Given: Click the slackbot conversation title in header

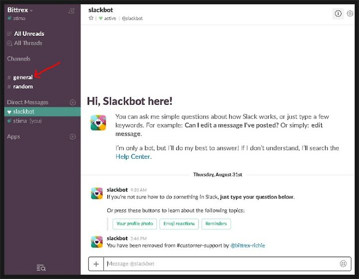Looking at the screenshot, I should [101, 10].
